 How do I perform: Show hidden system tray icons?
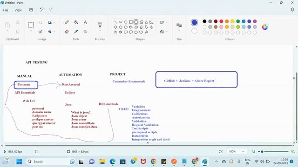[x=217, y=161]
